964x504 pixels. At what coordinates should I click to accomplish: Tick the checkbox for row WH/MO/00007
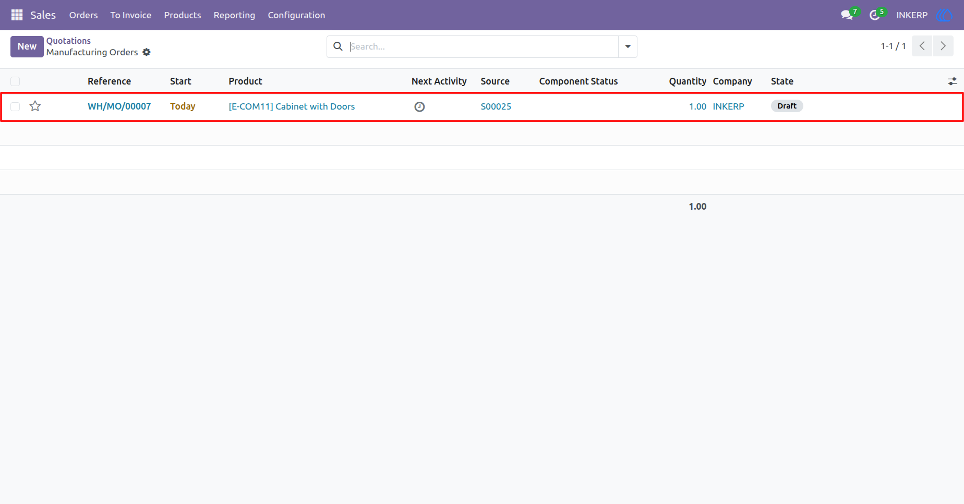point(15,106)
